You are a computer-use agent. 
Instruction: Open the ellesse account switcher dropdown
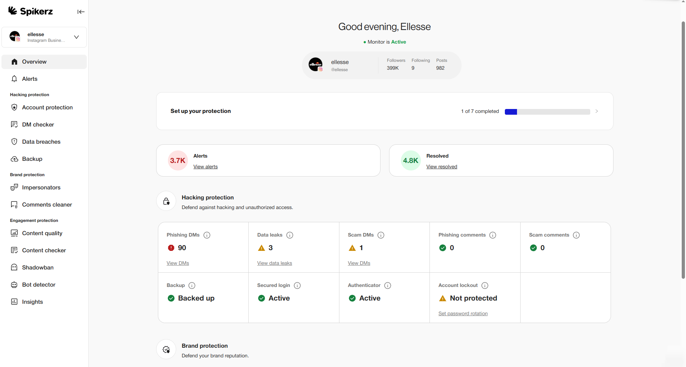44,37
